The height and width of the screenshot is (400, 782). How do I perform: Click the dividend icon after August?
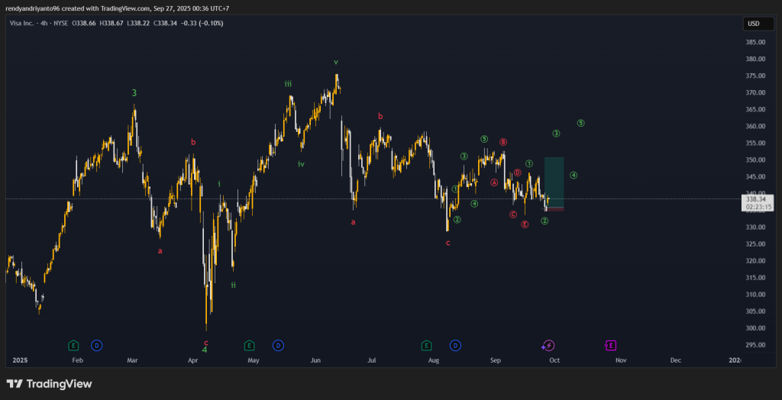(x=455, y=346)
